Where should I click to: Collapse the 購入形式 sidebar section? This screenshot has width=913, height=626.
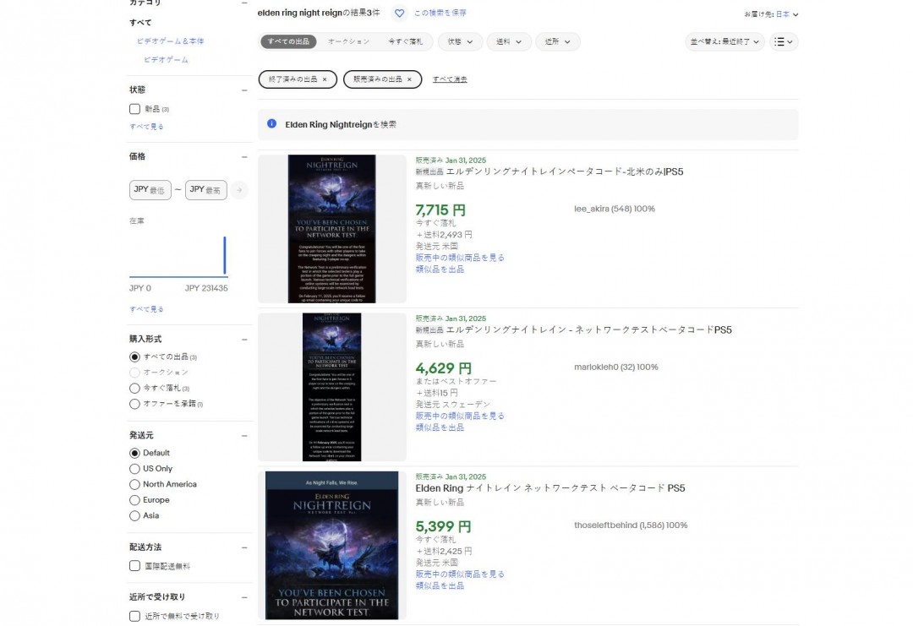coord(244,339)
